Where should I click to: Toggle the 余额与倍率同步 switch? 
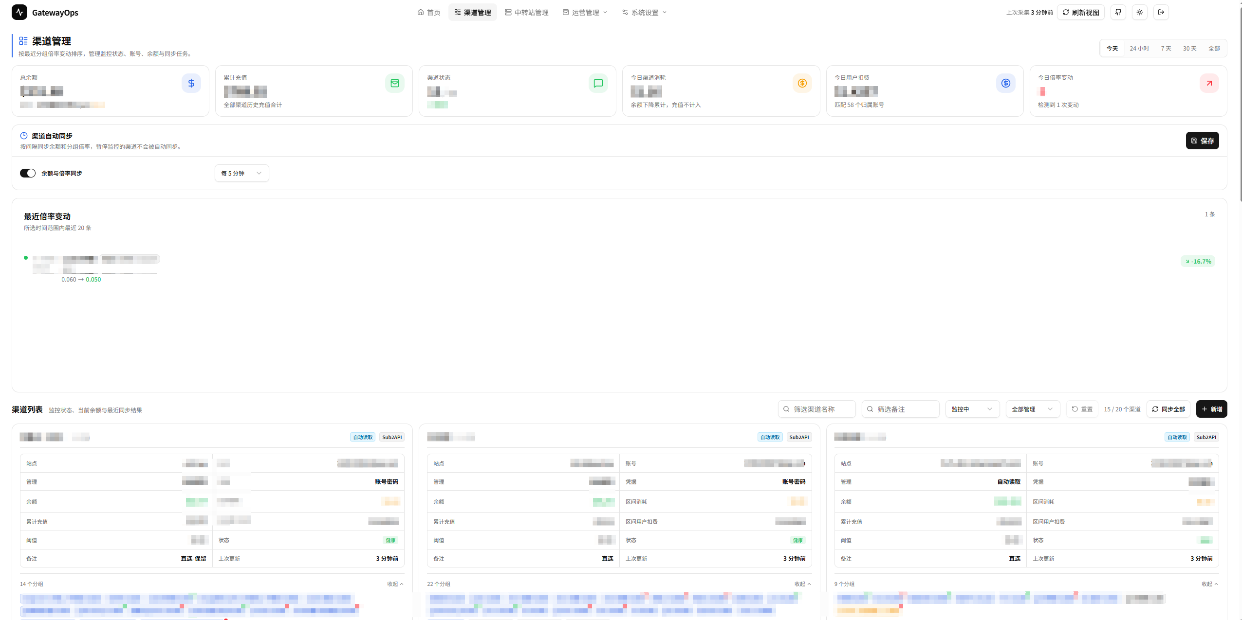pos(28,173)
